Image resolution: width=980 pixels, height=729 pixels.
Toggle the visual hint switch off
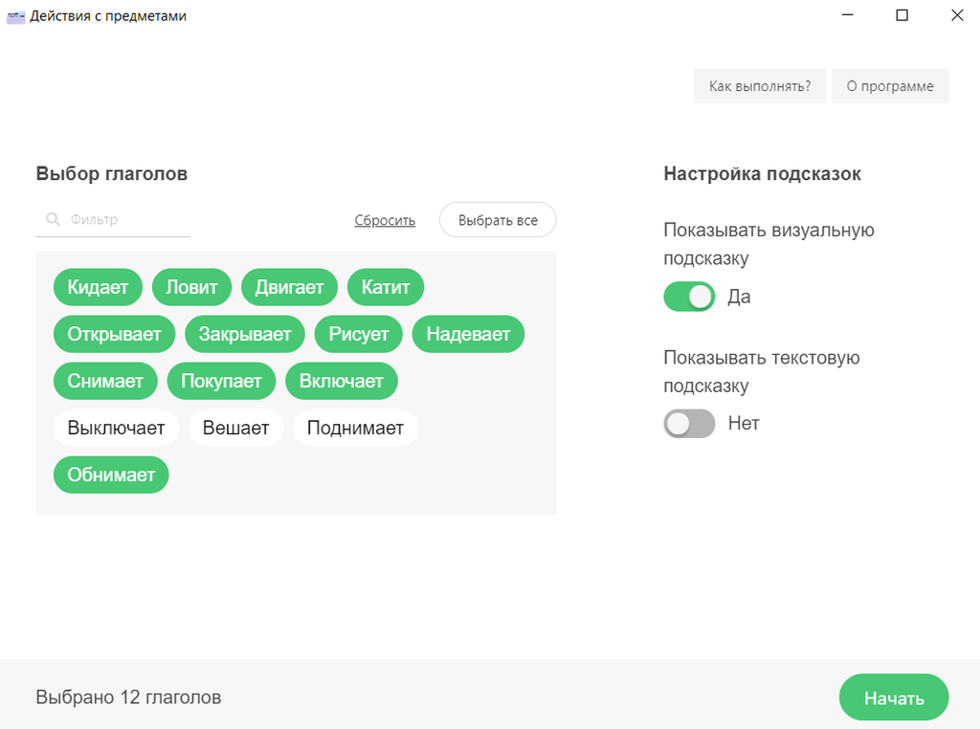point(689,297)
